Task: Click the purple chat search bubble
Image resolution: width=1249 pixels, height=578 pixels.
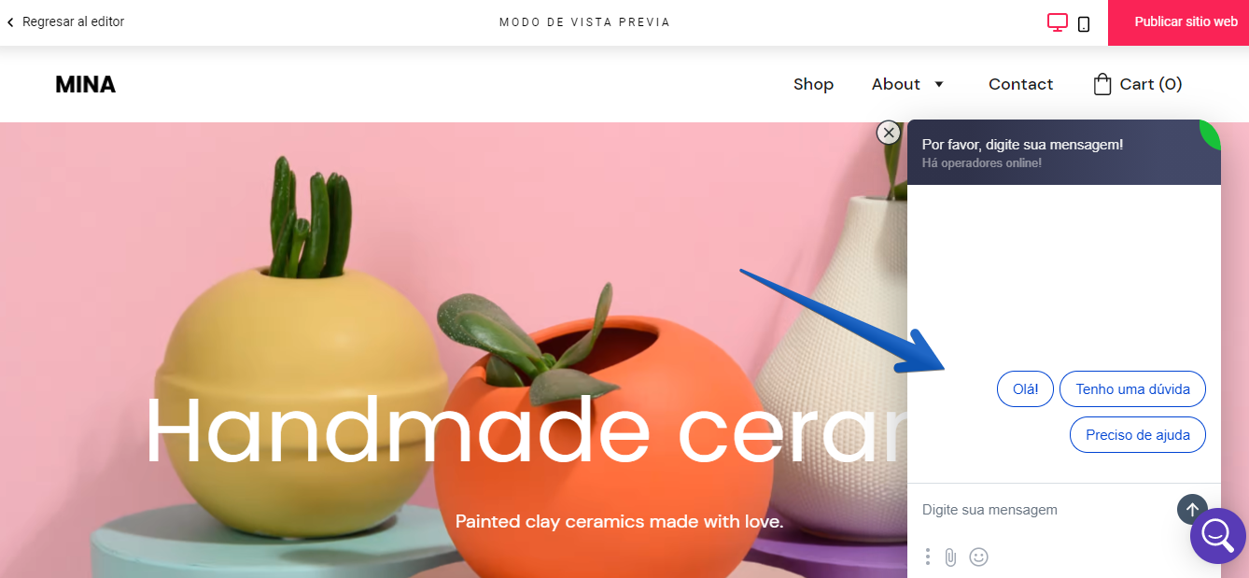Action: [1218, 536]
